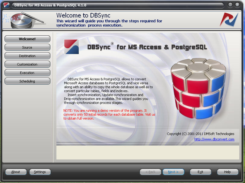Open the Destination step from sidebar
The height and width of the screenshot is (183, 245).
tap(27, 56)
